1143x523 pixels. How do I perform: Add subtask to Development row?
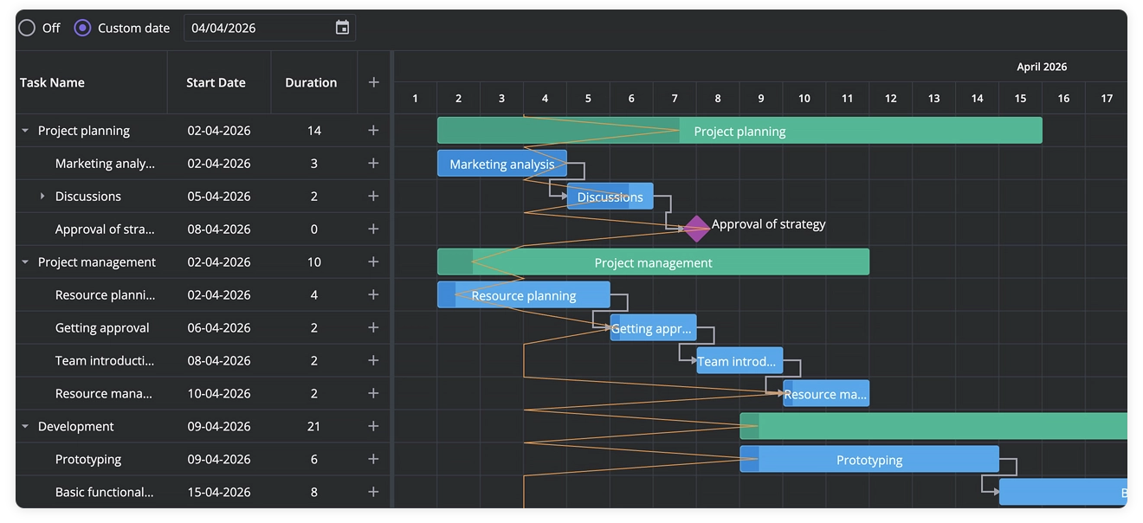point(373,427)
